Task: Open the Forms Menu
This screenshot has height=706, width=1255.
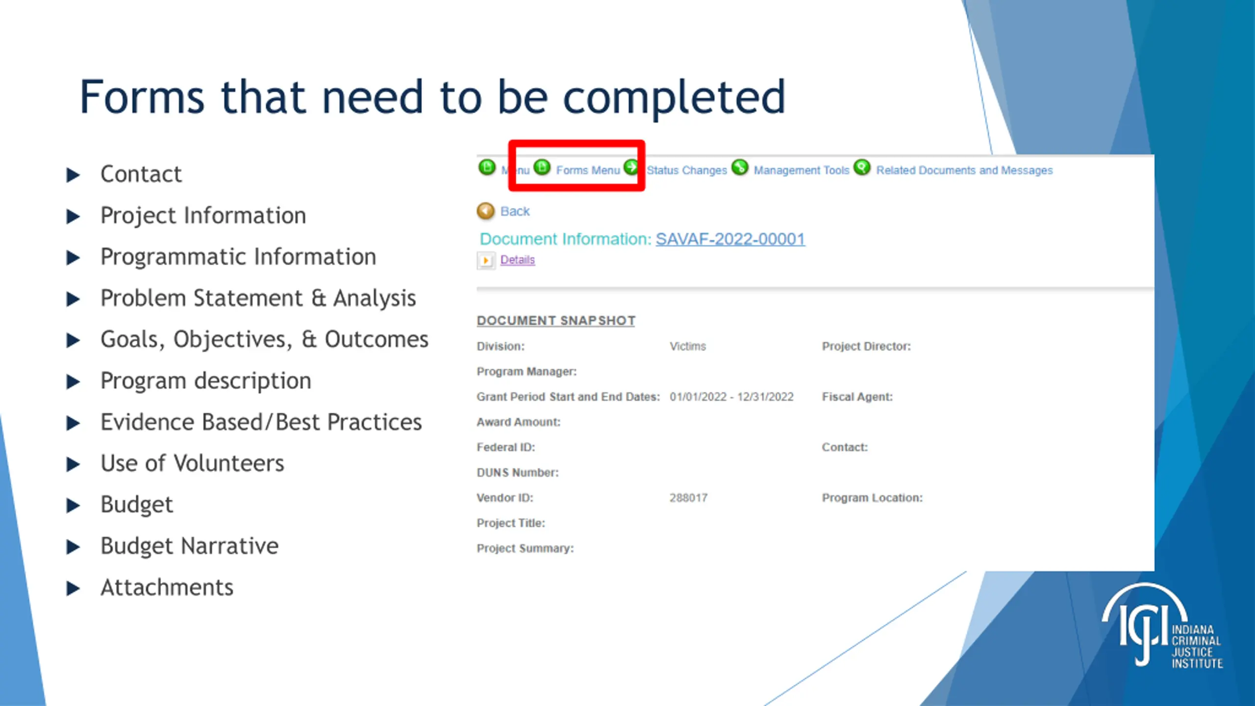Action: [x=588, y=170]
